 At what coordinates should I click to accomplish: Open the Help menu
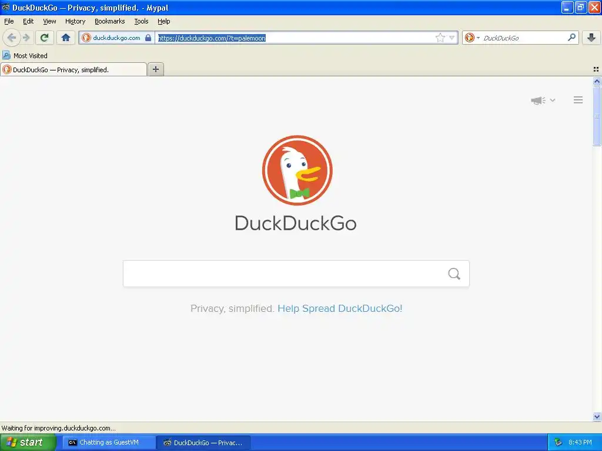(164, 22)
